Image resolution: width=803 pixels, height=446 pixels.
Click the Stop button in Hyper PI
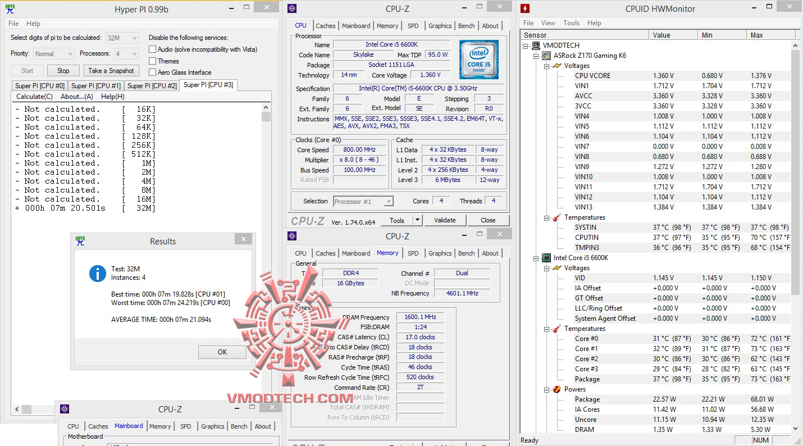pyautogui.click(x=63, y=71)
